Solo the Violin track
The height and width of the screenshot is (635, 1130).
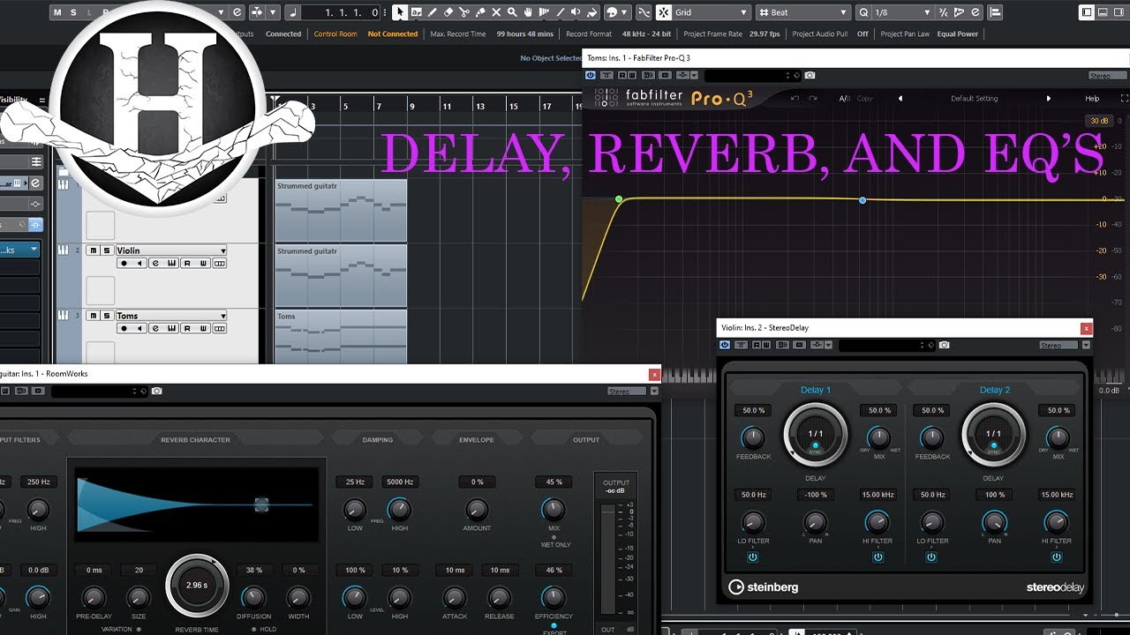[x=107, y=250]
